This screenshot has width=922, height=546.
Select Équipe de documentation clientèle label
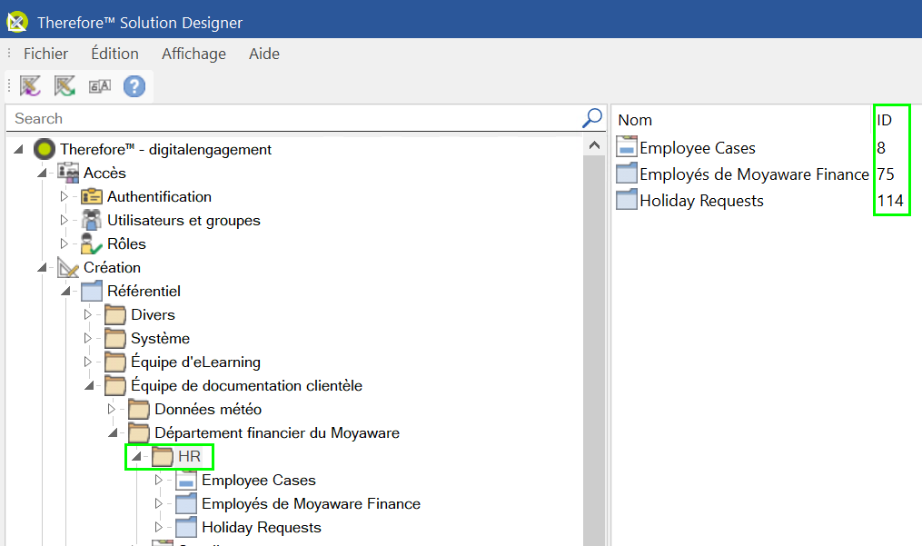[246, 385]
